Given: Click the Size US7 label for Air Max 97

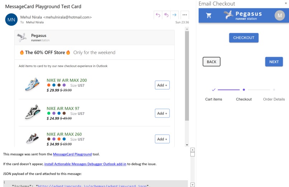Looking at the screenshot, I should pyautogui.click(x=77, y=114).
